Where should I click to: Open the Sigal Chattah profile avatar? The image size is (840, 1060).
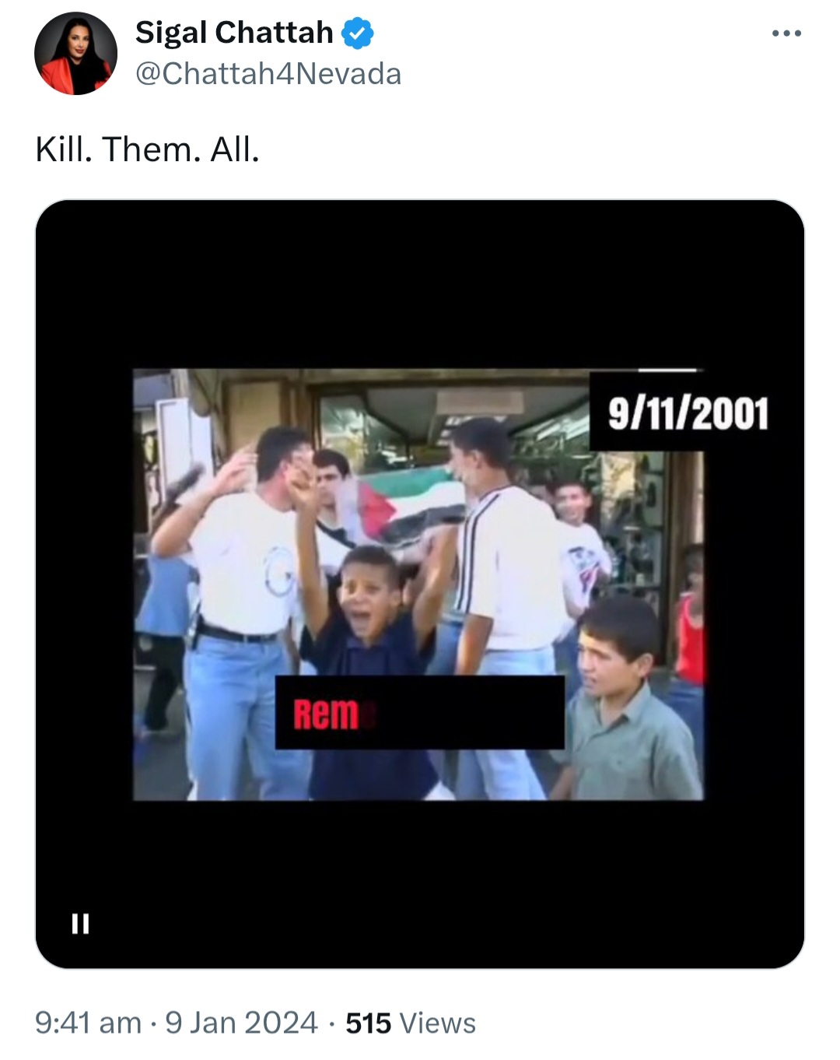(x=75, y=53)
